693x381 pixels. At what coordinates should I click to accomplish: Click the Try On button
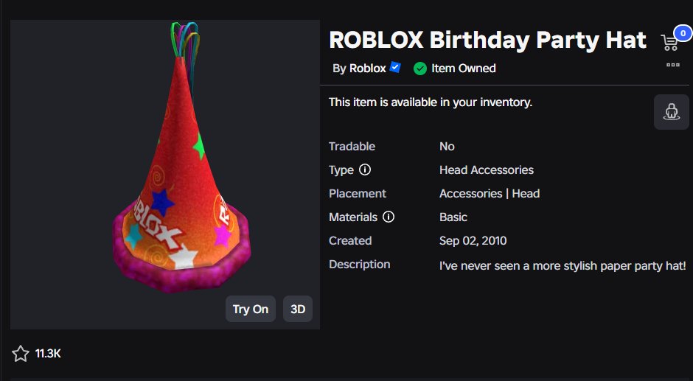[x=251, y=309]
